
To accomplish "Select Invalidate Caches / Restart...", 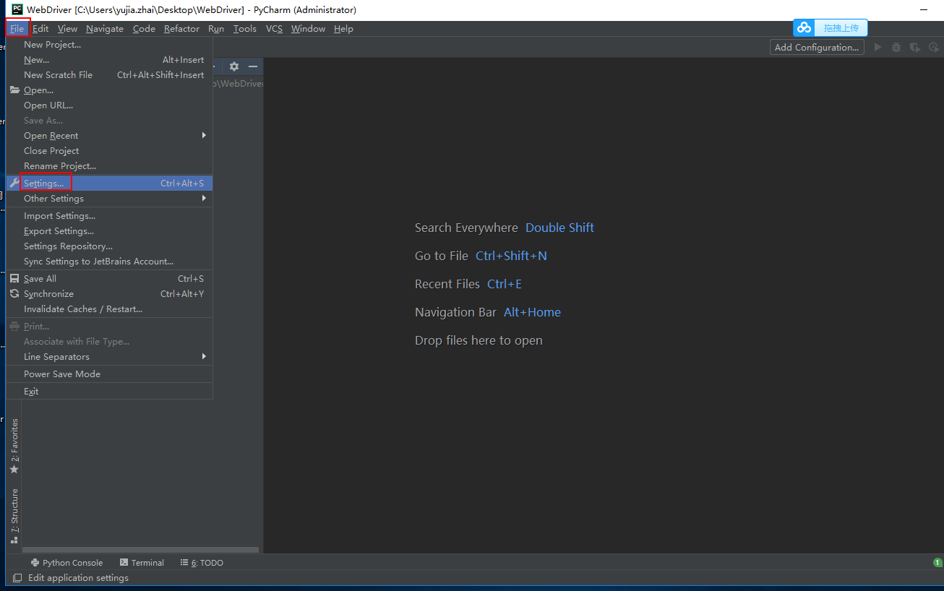I will pyautogui.click(x=109, y=309).
